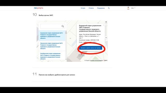Close the Кировский отдел info popup
The image size is (166, 93).
[103, 25]
